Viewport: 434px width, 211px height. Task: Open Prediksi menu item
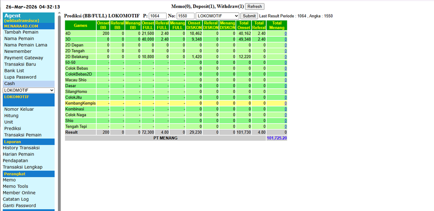pos(12,129)
